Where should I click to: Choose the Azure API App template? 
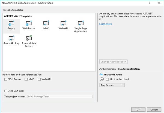point(11,38)
